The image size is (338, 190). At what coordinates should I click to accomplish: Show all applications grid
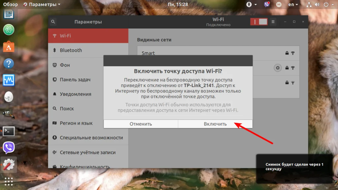[x=9, y=181]
